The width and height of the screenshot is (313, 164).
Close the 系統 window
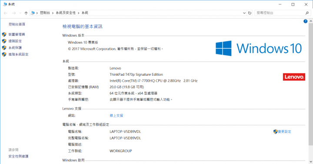(x=306, y=4)
